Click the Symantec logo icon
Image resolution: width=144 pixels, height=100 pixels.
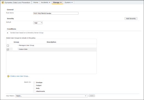coord(3,2)
